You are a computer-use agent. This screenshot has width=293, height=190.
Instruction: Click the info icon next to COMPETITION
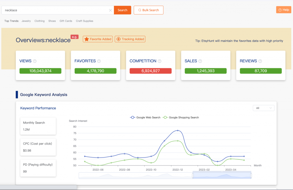tap(160, 61)
